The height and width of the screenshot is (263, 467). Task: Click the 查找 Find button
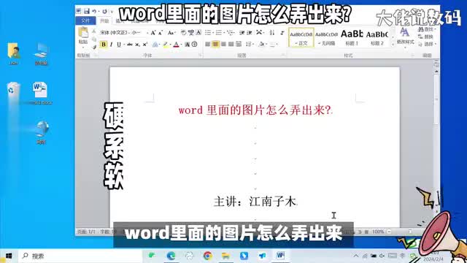pos(427,29)
